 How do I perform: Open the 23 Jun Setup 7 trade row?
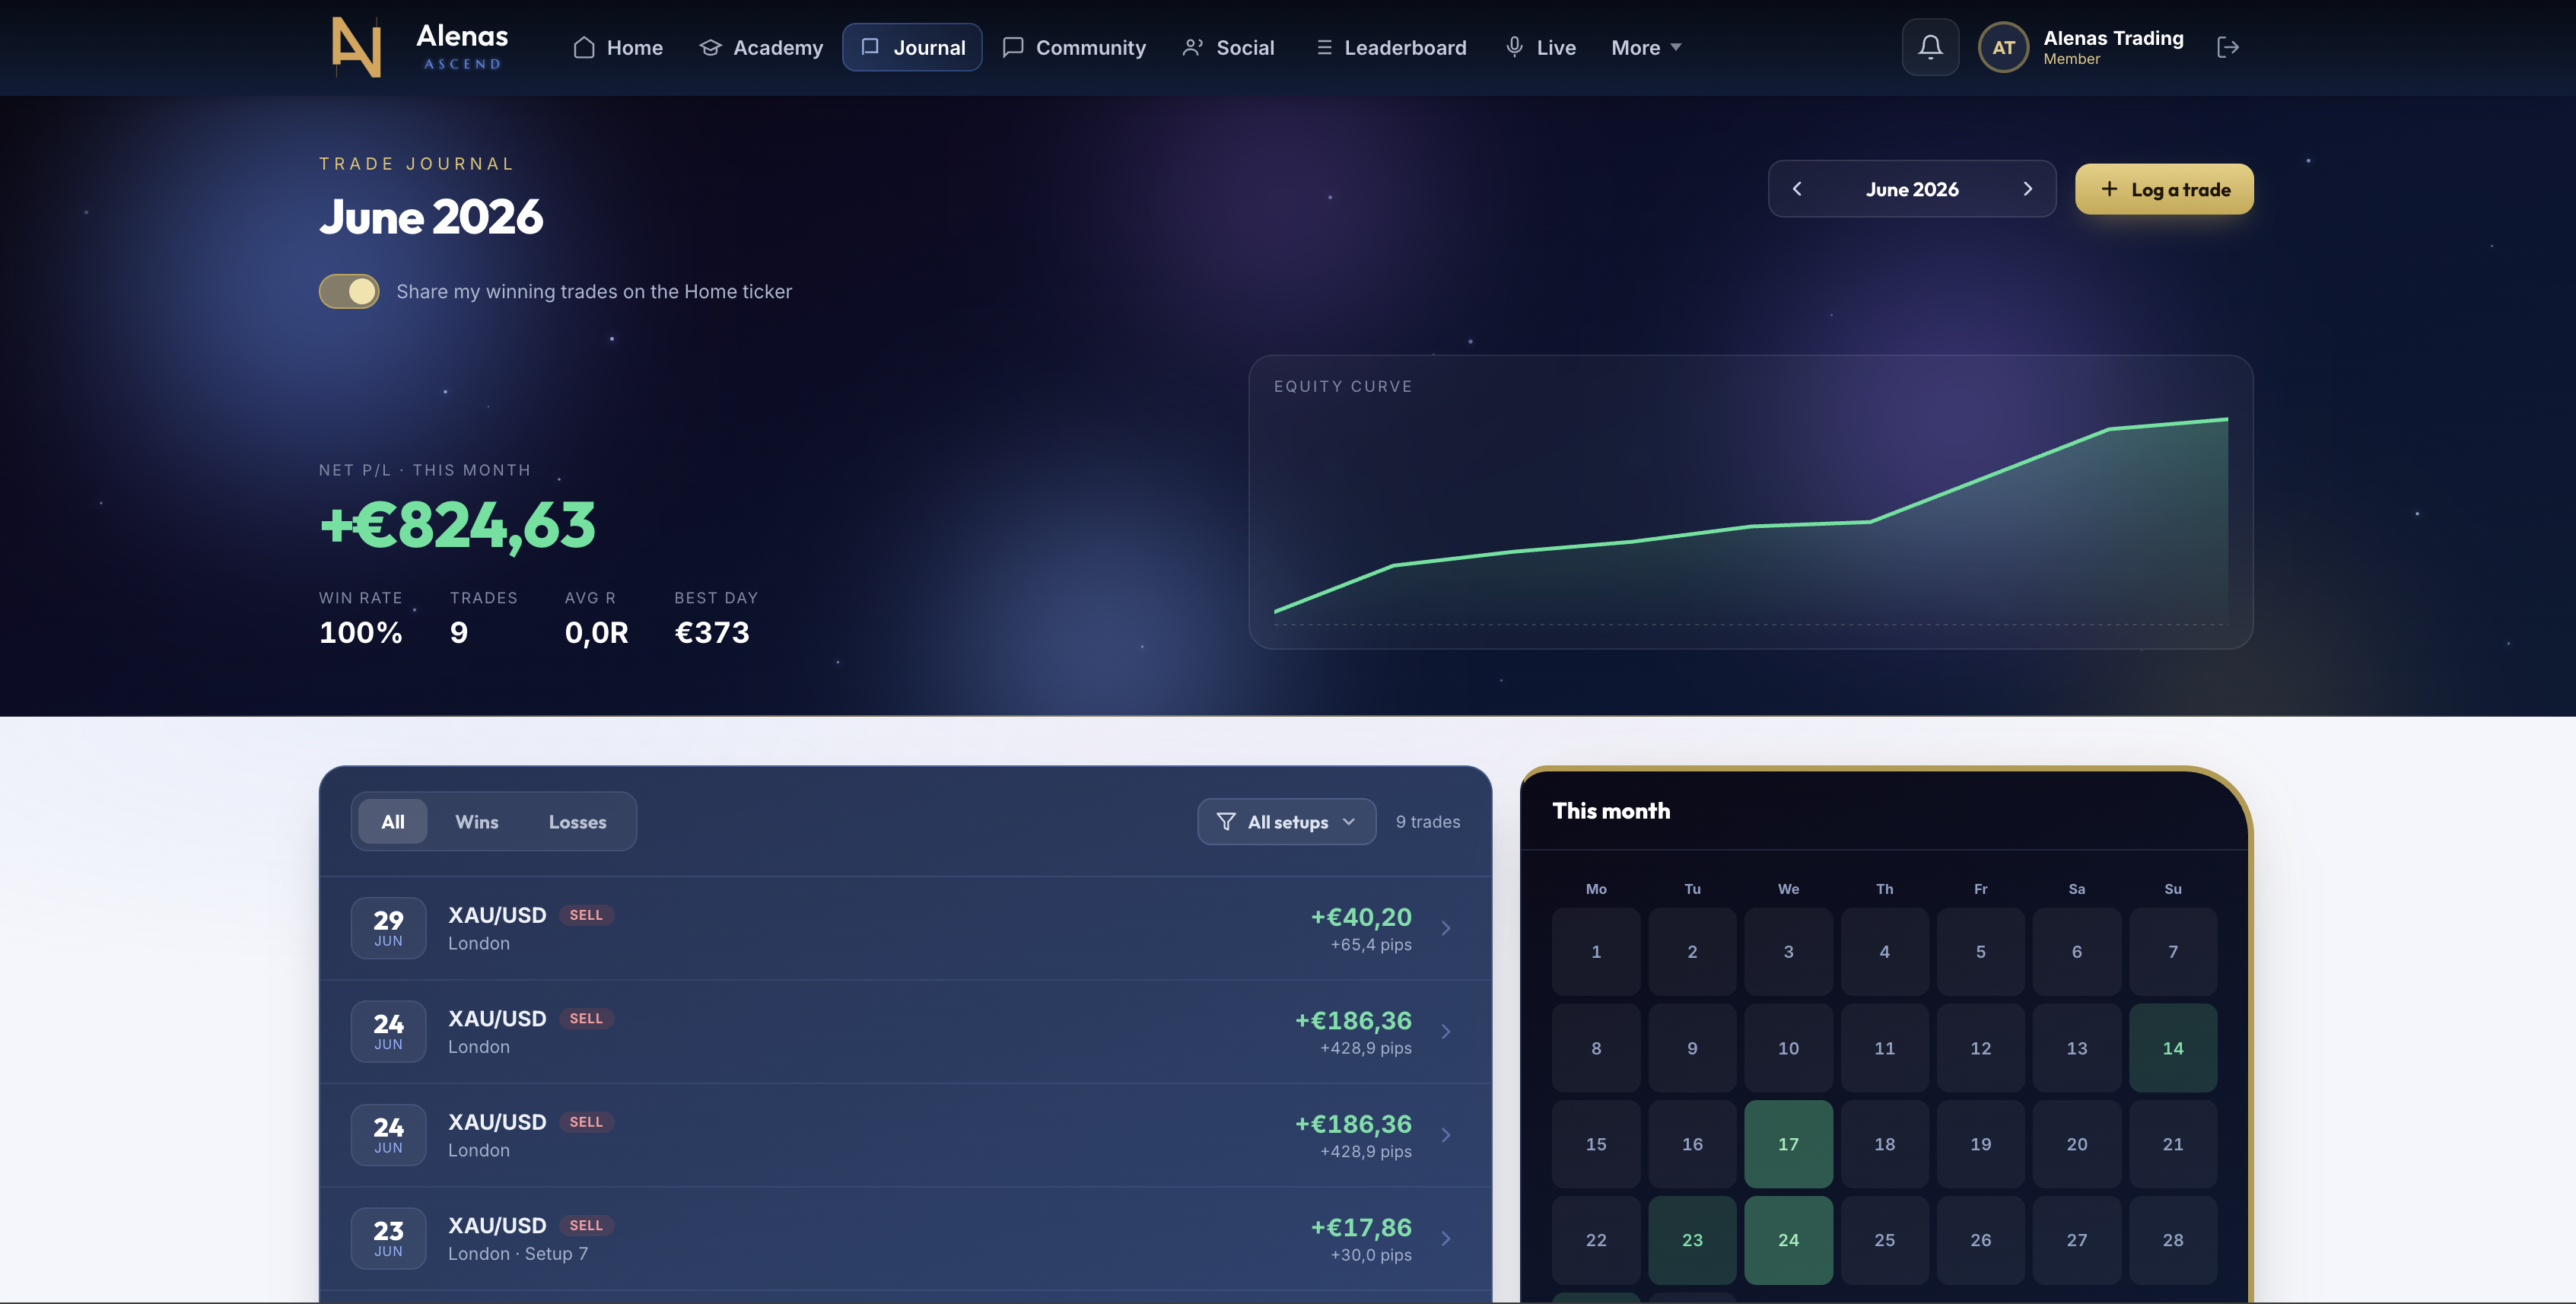click(x=905, y=1238)
